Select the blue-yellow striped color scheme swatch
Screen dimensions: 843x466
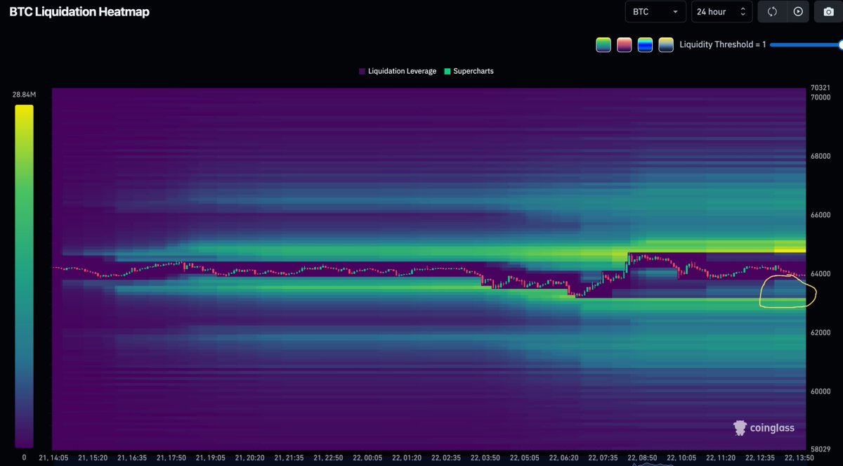pyautogui.click(x=645, y=45)
